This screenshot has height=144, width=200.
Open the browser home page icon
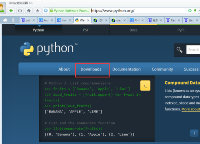pos(29,10)
